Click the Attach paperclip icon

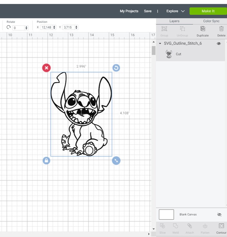tap(190, 226)
